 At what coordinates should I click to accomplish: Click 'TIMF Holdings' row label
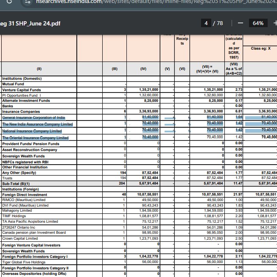point(14,216)
